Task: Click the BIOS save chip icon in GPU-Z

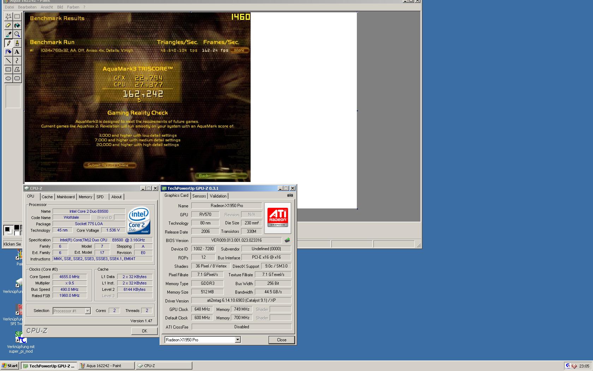Action: 287,240
